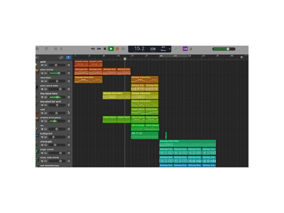Click the ambient drone piano instrument icon
This screenshot has height=213, width=284.
37,120
